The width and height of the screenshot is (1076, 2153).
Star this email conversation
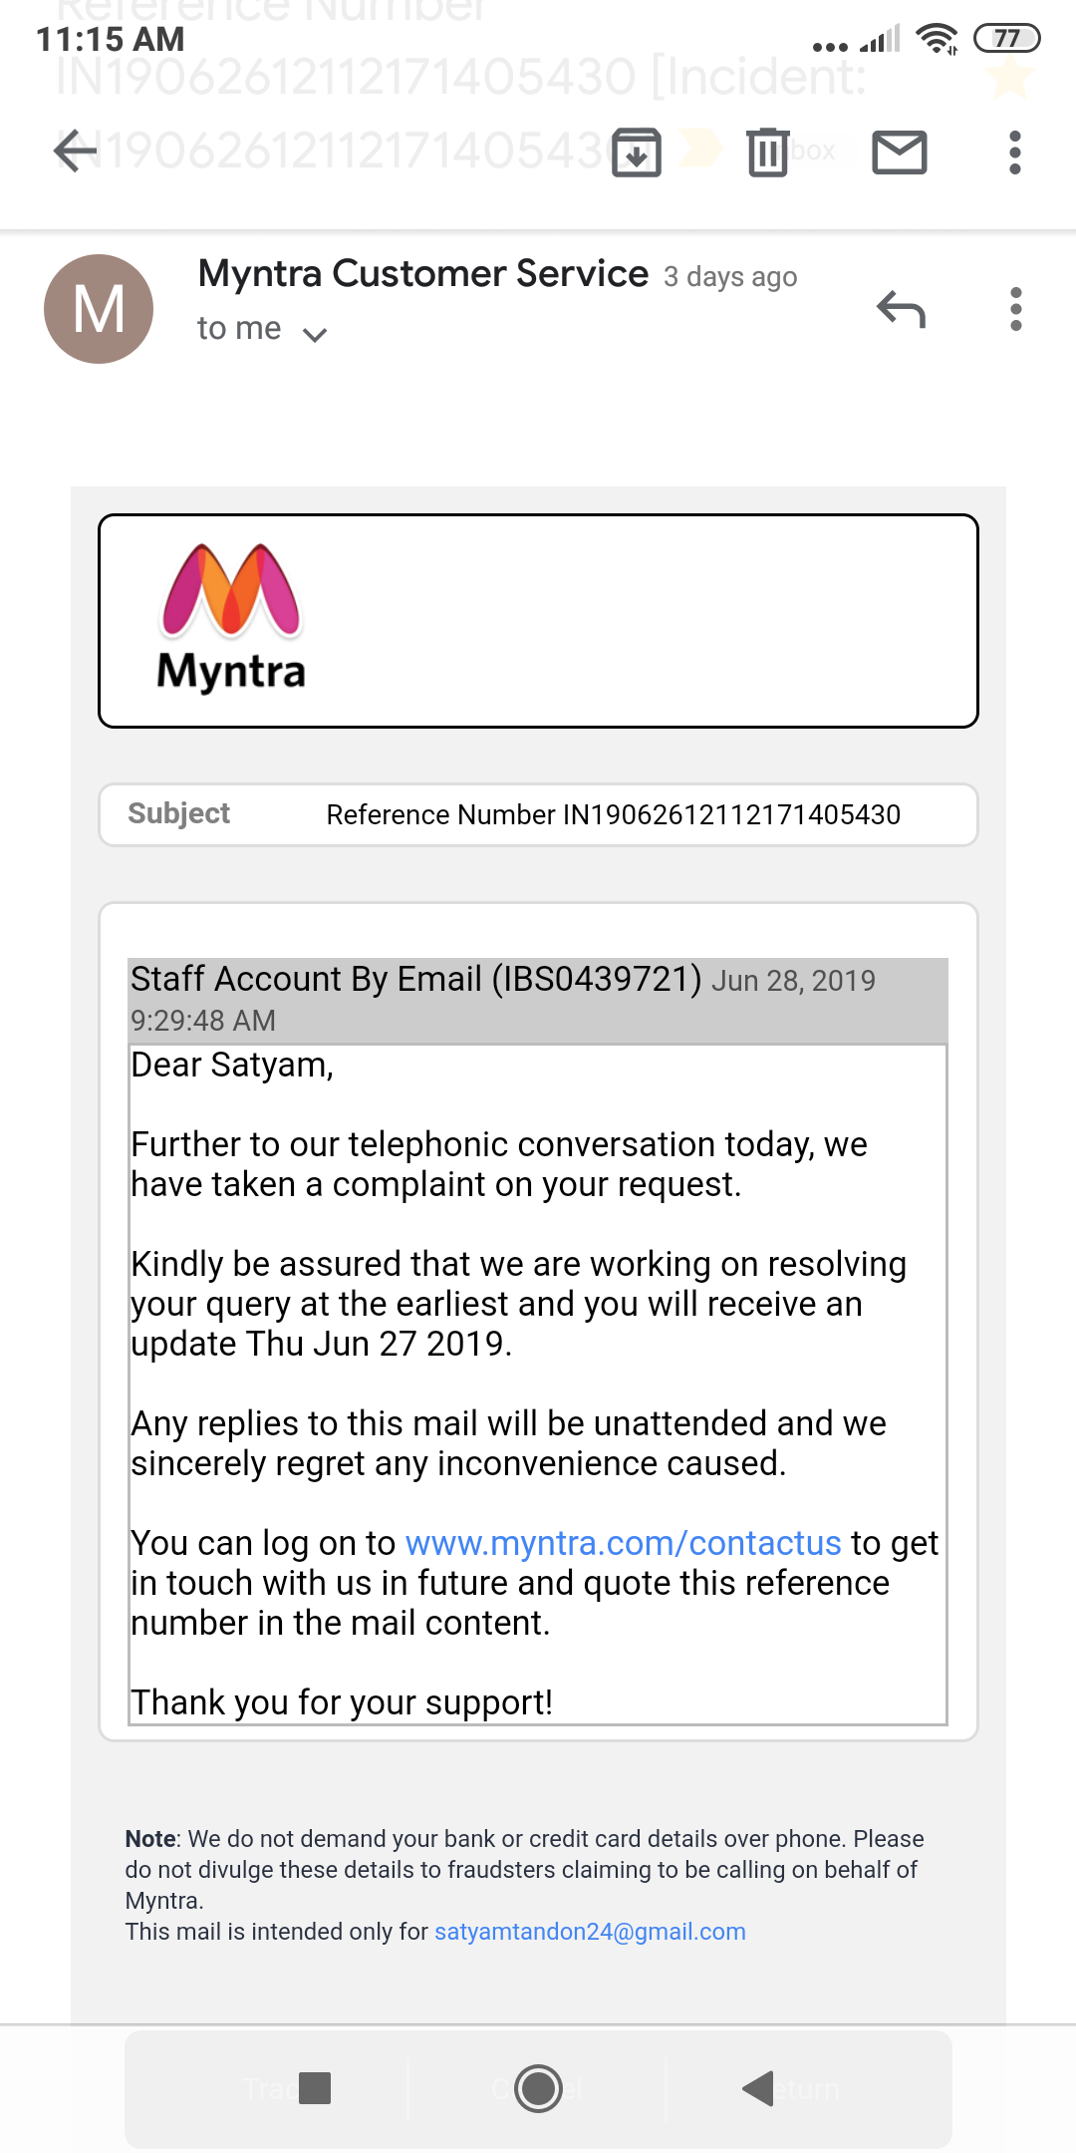[1010, 78]
